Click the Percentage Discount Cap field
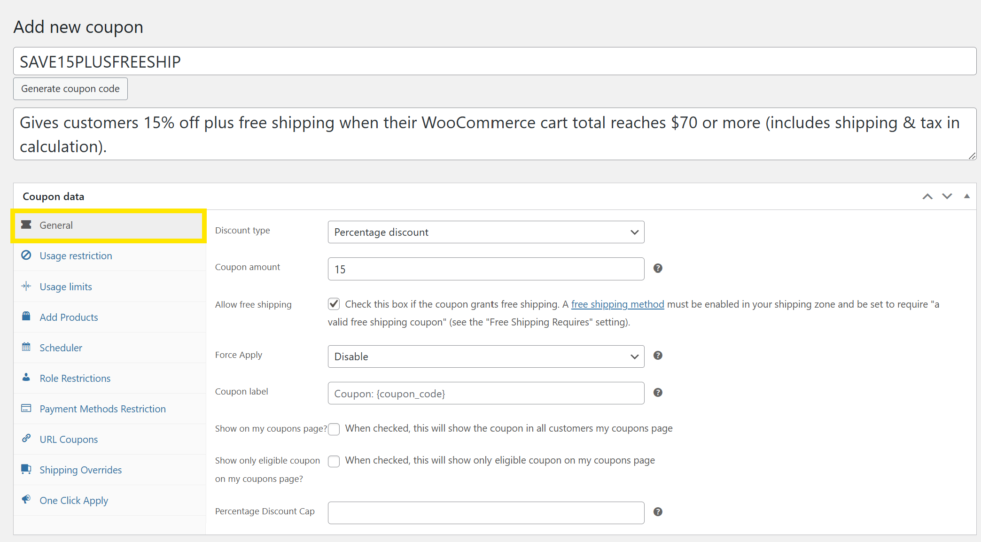The height and width of the screenshot is (542, 981). click(486, 513)
